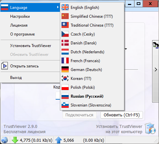Click the globe icon in status bar
The height and width of the screenshot is (144, 159).
5,140
